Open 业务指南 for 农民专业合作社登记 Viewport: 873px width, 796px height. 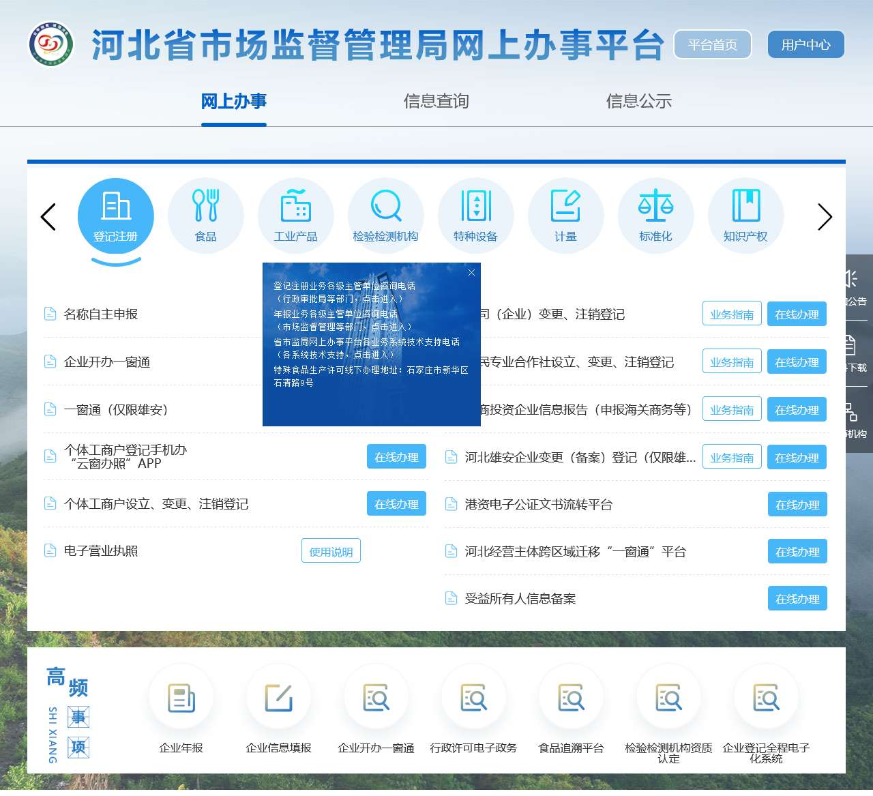pyautogui.click(x=732, y=362)
